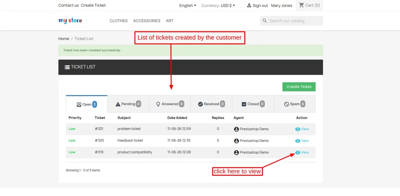Click the Date Added column header
The height and width of the screenshot is (196, 400).
tap(177, 118)
